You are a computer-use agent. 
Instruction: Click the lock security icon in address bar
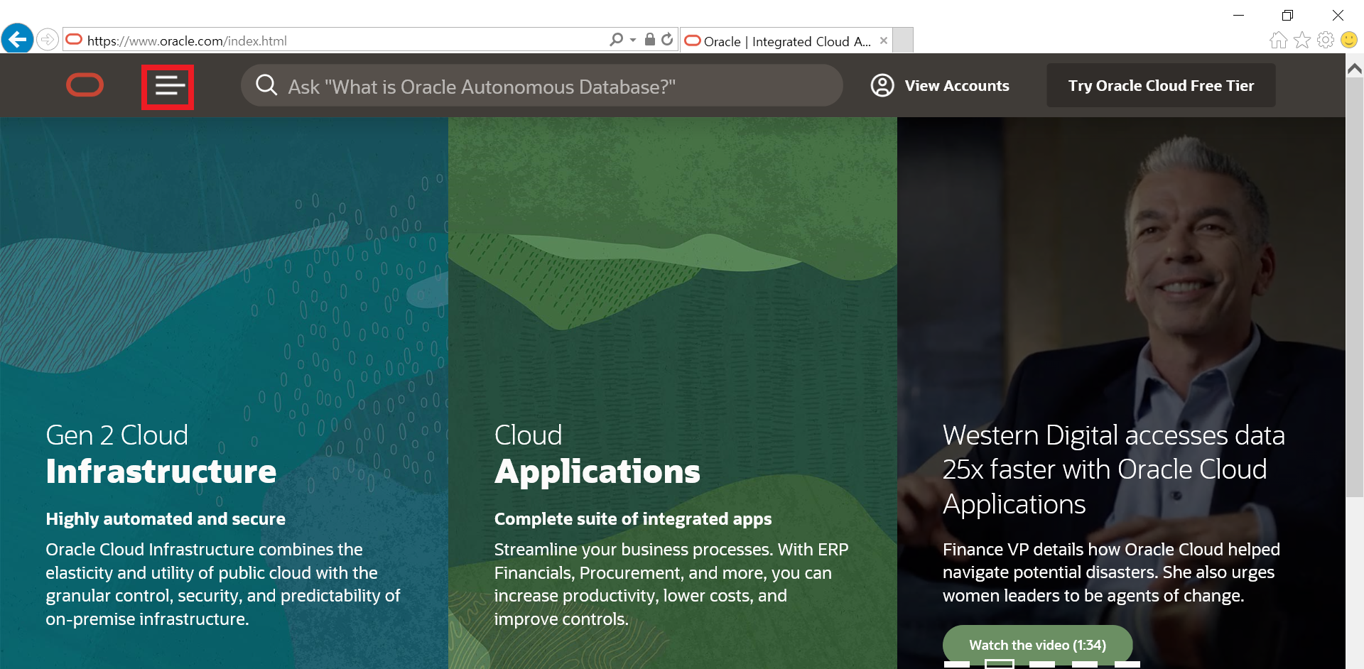point(649,39)
